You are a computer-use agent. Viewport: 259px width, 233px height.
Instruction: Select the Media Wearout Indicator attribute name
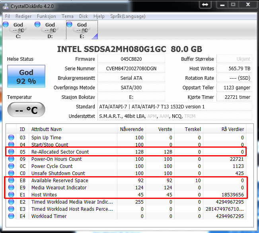(59, 187)
